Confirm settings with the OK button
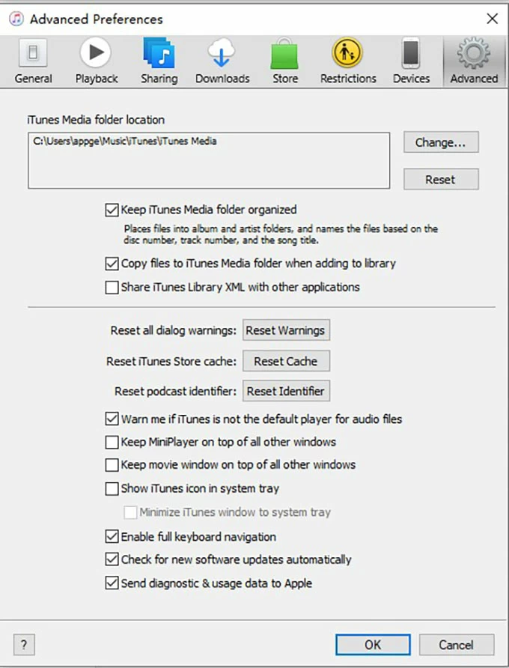Image resolution: width=509 pixels, height=668 pixels. pyautogui.click(x=372, y=645)
